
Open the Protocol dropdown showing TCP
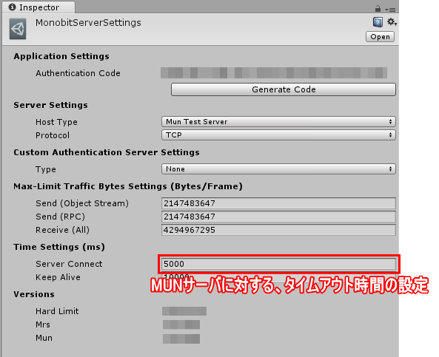[x=278, y=135]
